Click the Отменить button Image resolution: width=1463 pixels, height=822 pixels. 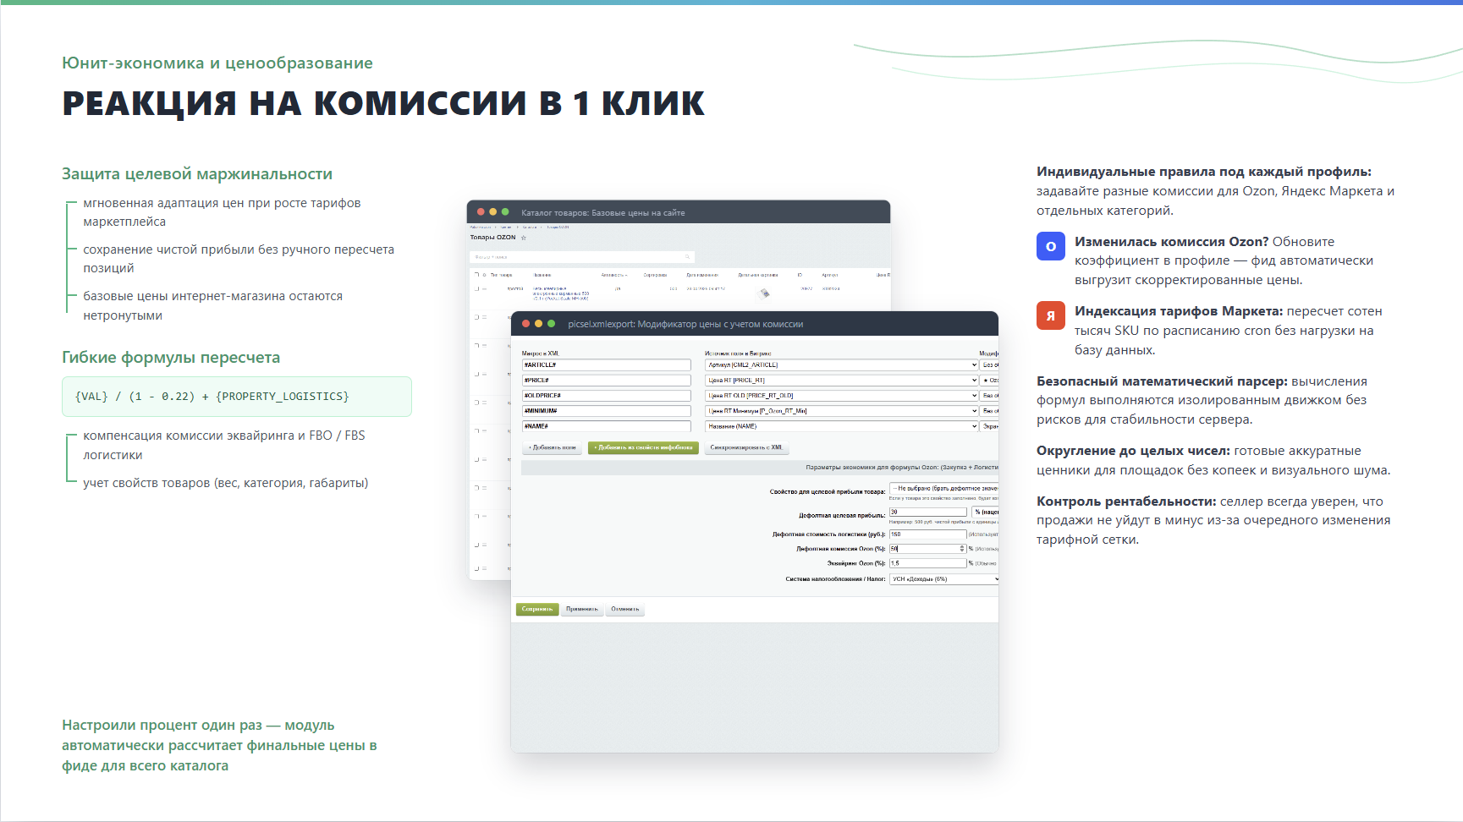tap(625, 609)
